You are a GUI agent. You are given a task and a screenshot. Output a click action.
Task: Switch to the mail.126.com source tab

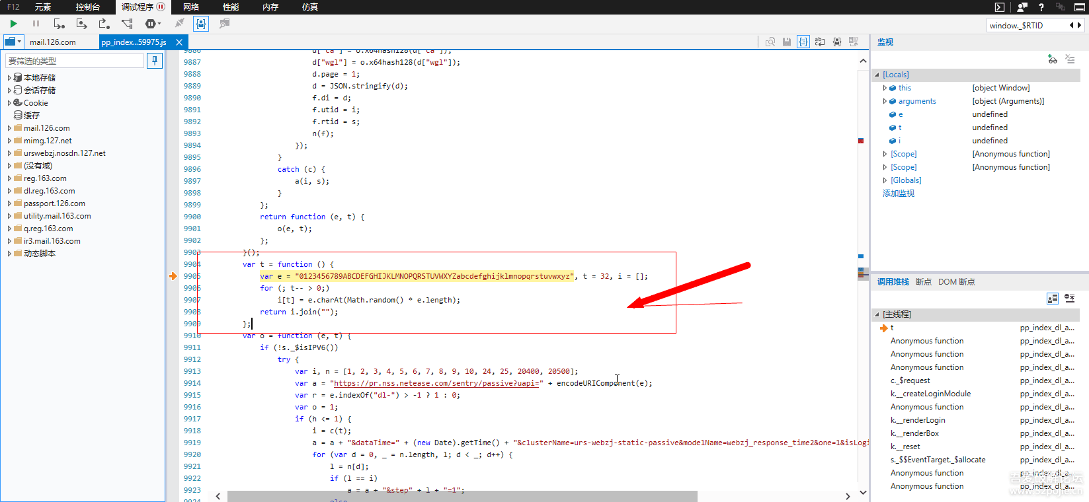point(53,42)
